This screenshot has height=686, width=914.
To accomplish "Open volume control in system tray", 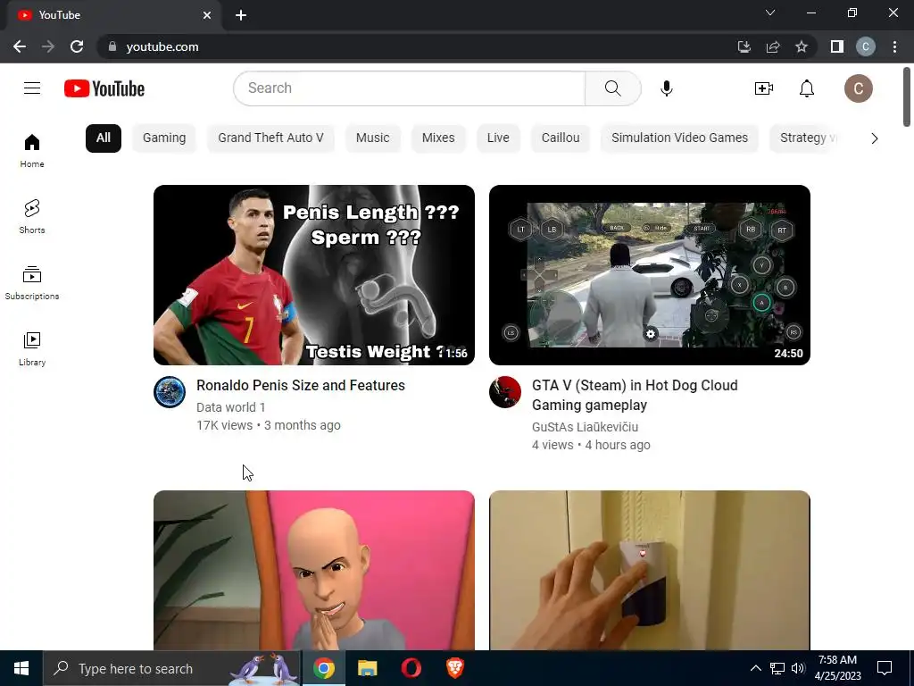I will click(799, 668).
